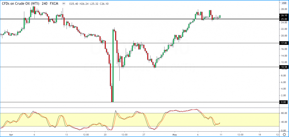
Task: Click the 17.80 horizontal line price label
Action: (x=284, y=43)
